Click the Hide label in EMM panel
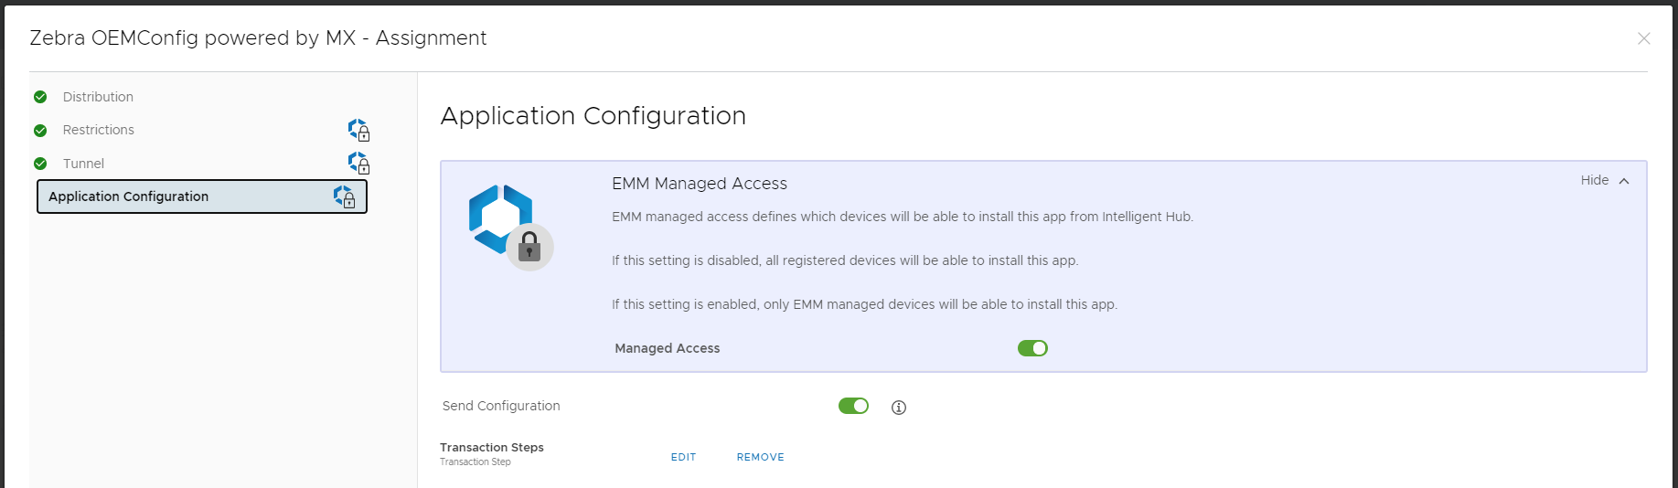Image resolution: width=1678 pixels, height=488 pixels. (1594, 180)
